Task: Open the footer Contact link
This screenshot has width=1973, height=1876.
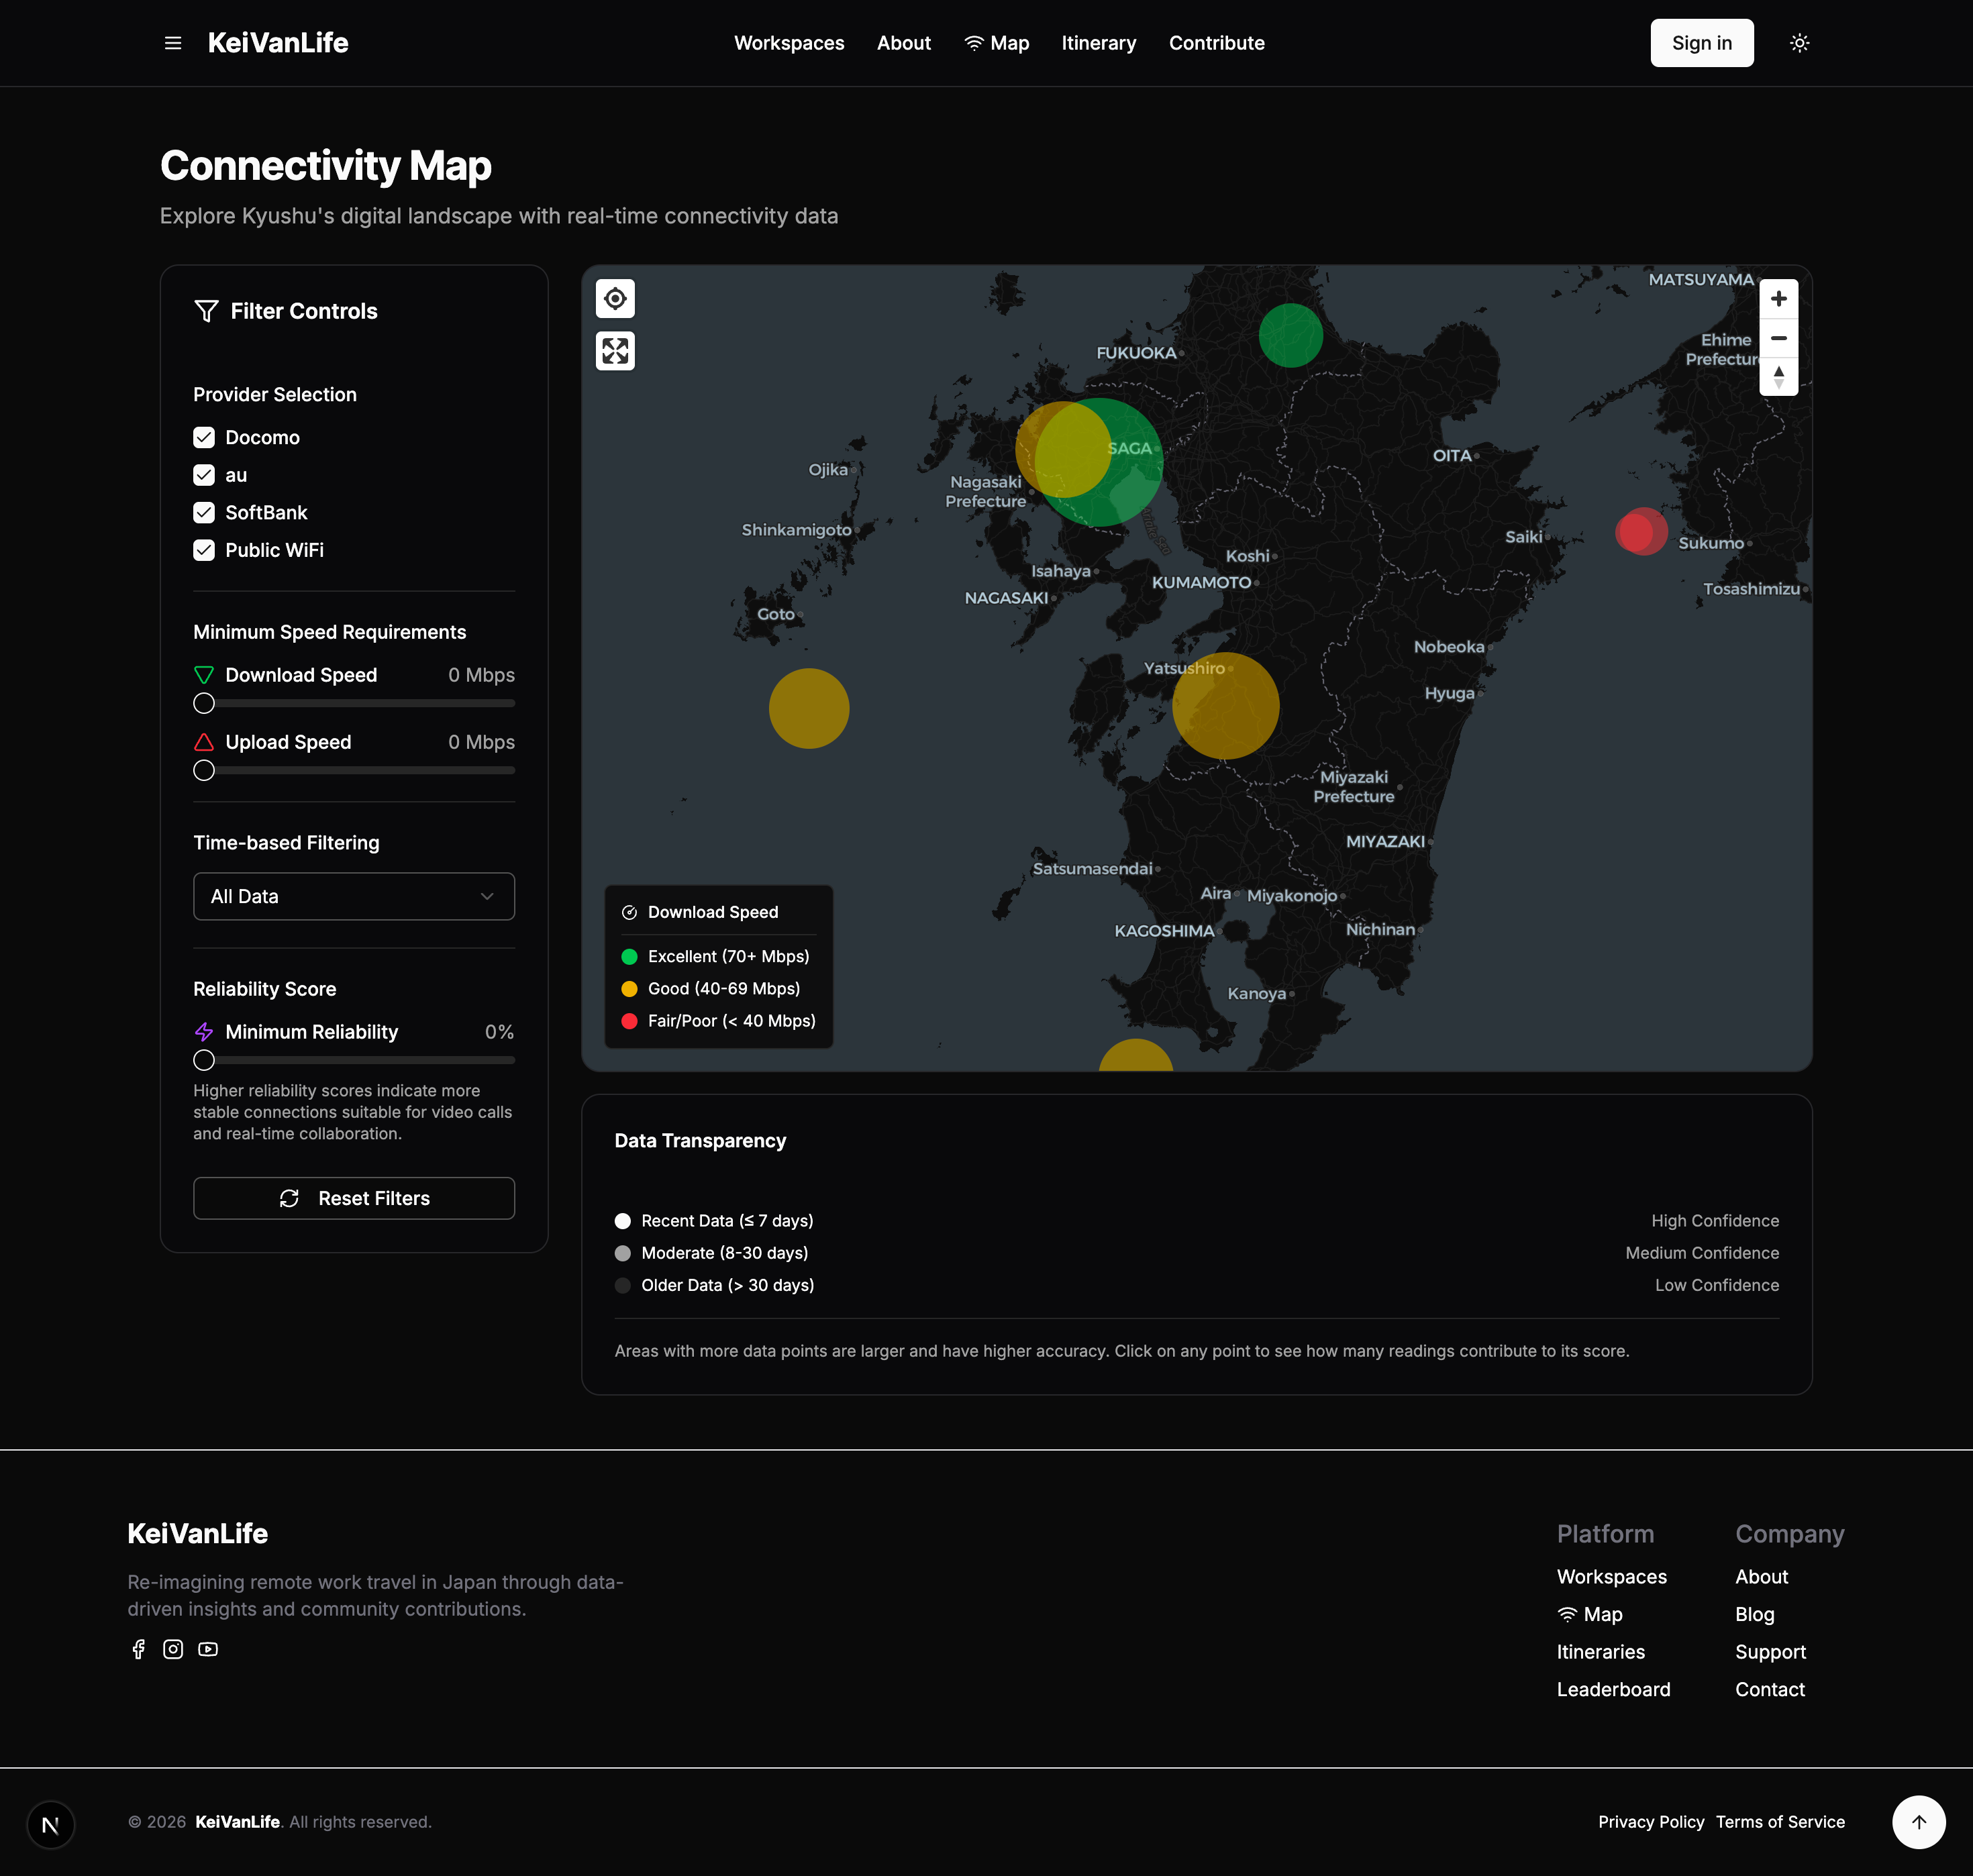Action: (x=1770, y=1689)
